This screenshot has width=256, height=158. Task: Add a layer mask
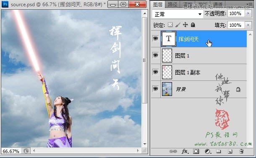coord(196,151)
